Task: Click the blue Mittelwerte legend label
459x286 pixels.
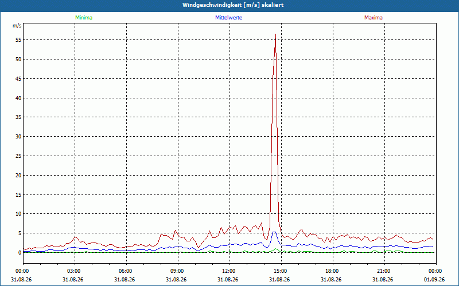Action: coord(228,18)
